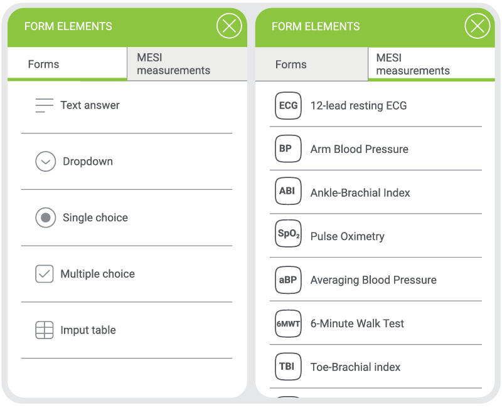Click the TBI toe-brachial icon
The image size is (502, 408).
[288, 367]
